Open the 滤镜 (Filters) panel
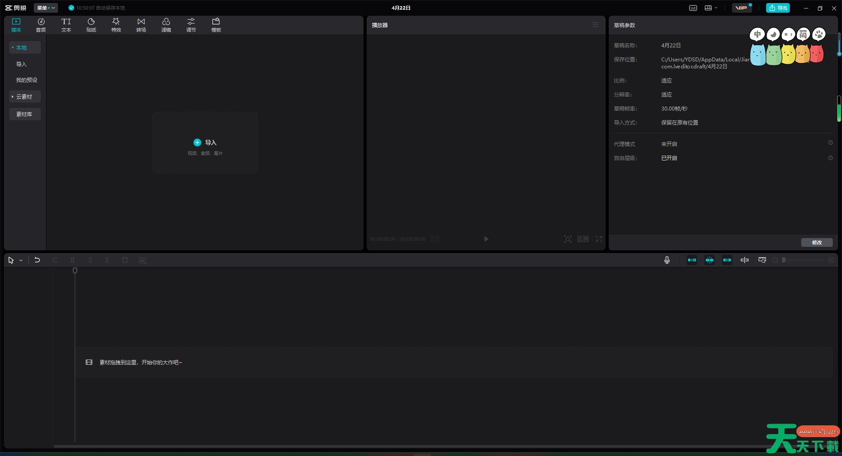The width and height of the screenshot is (842, 456). click(166, 25)
